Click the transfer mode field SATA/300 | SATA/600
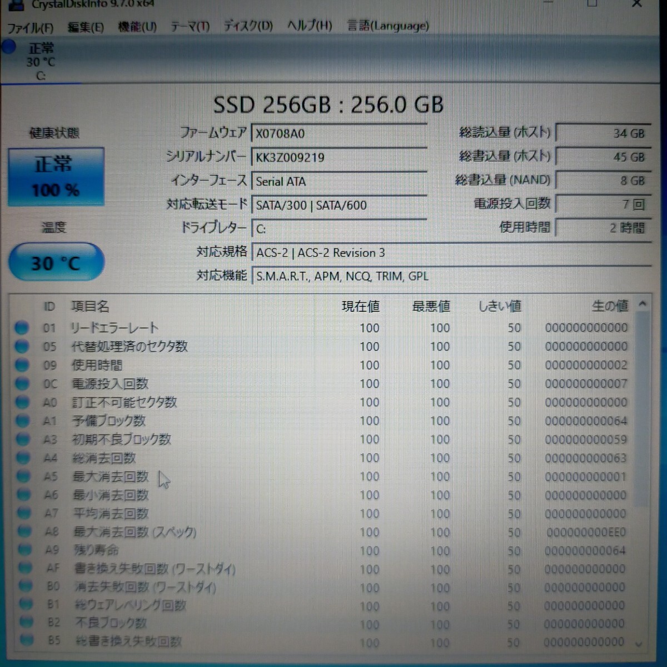This screenshot has width=667, height=667. point(339,205)
